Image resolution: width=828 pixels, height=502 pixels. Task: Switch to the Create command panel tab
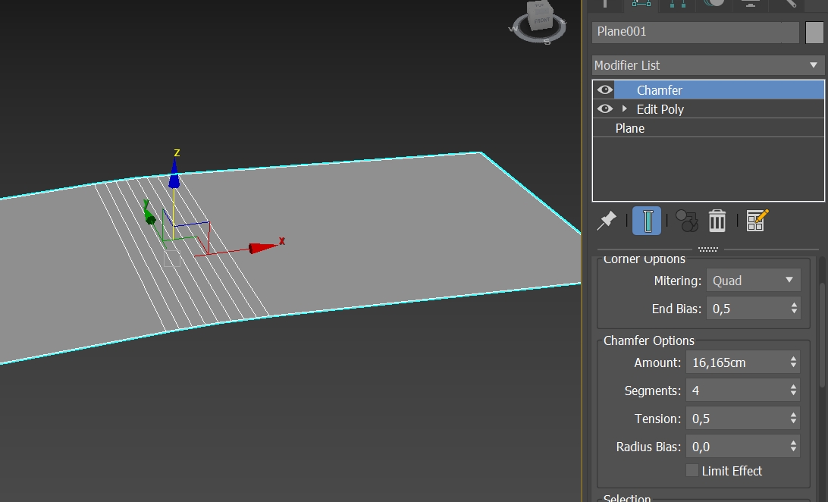coord(605,5)
